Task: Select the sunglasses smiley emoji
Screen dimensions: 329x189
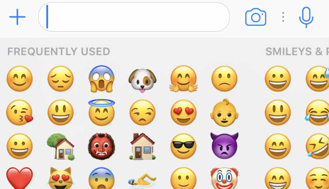Action: click(183, 146)
